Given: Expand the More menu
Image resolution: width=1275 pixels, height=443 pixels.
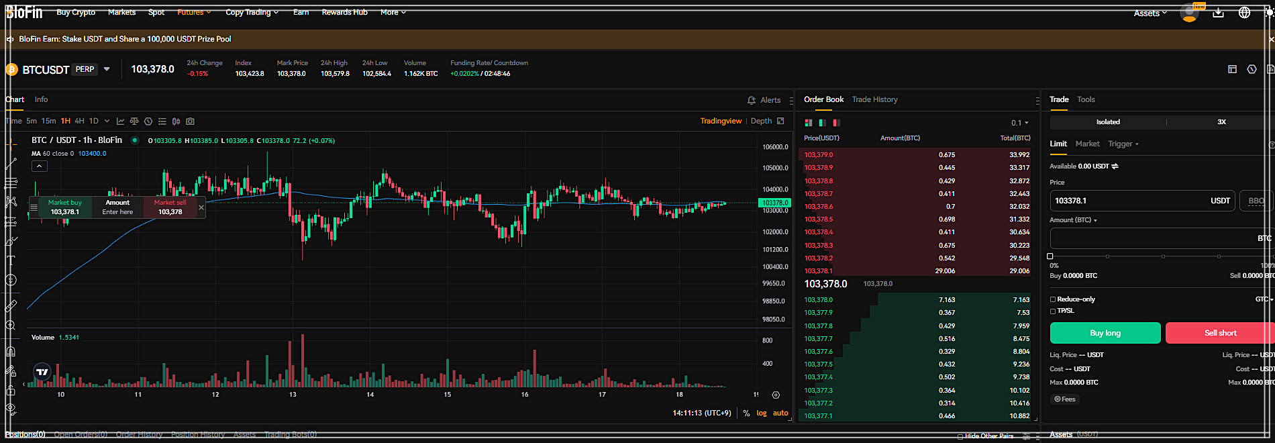Looking at the screenshot, I should 393,12.
